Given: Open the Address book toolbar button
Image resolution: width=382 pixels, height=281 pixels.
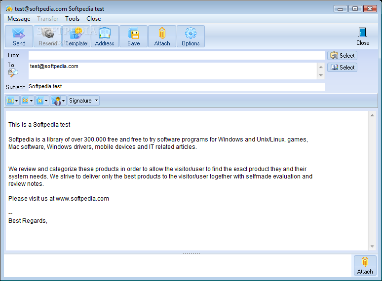Looking at the screenshot, I should click(x=105, y=36).
